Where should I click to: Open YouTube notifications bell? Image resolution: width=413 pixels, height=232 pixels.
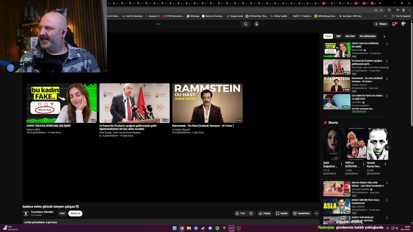[394, 24]
